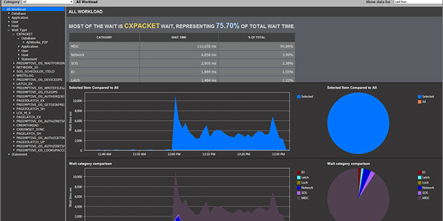This screenshot has height=221, width=443.
Task: Select CXROWSET_SYNC wait type
Action: point(30,129)
